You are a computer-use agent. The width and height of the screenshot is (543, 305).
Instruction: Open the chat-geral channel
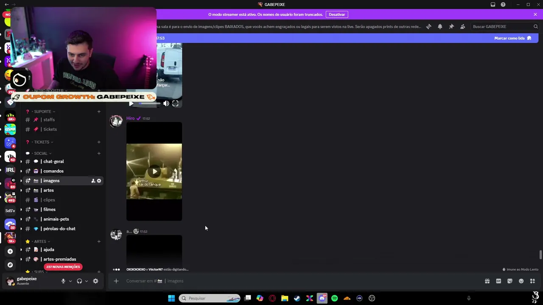click(63, 161)
